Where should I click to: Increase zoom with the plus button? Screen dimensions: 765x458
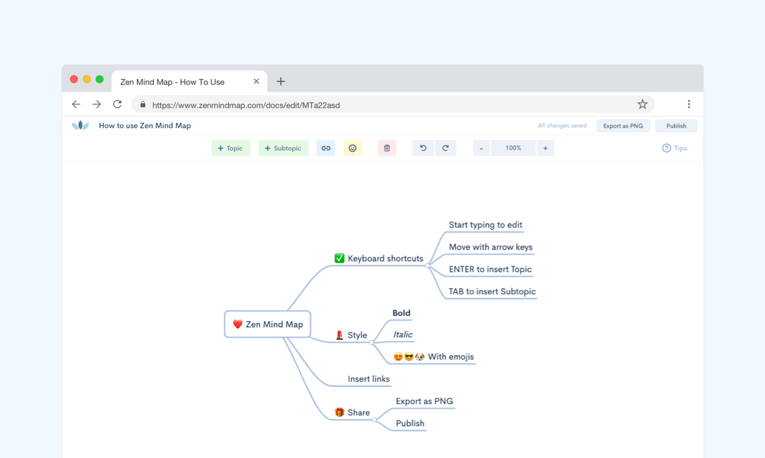click(x=545, y=148)
